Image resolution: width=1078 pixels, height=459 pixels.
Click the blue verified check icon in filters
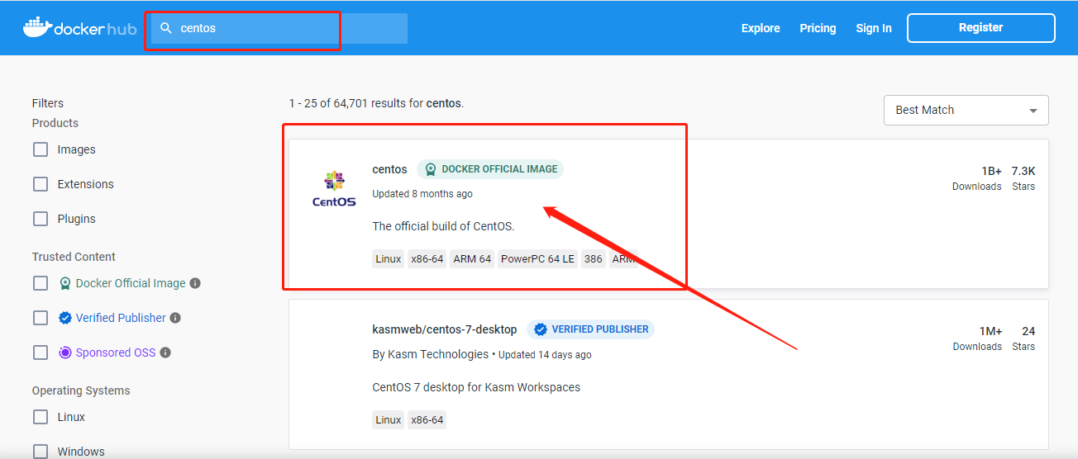[x=64, y=318]
